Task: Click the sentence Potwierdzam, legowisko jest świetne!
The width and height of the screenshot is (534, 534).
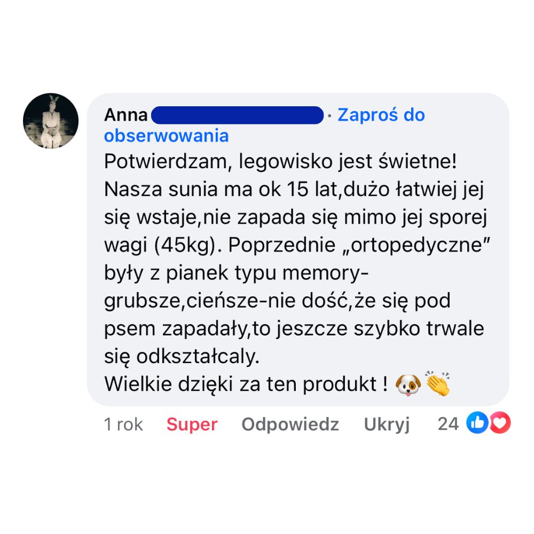Action: 280,161
